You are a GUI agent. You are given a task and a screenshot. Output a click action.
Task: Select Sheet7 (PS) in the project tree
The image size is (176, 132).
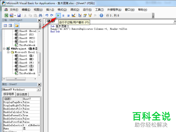[x=25, y=34]
